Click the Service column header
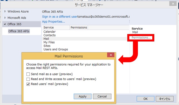This screenshot has width=179, height=105. coord(56,27)
